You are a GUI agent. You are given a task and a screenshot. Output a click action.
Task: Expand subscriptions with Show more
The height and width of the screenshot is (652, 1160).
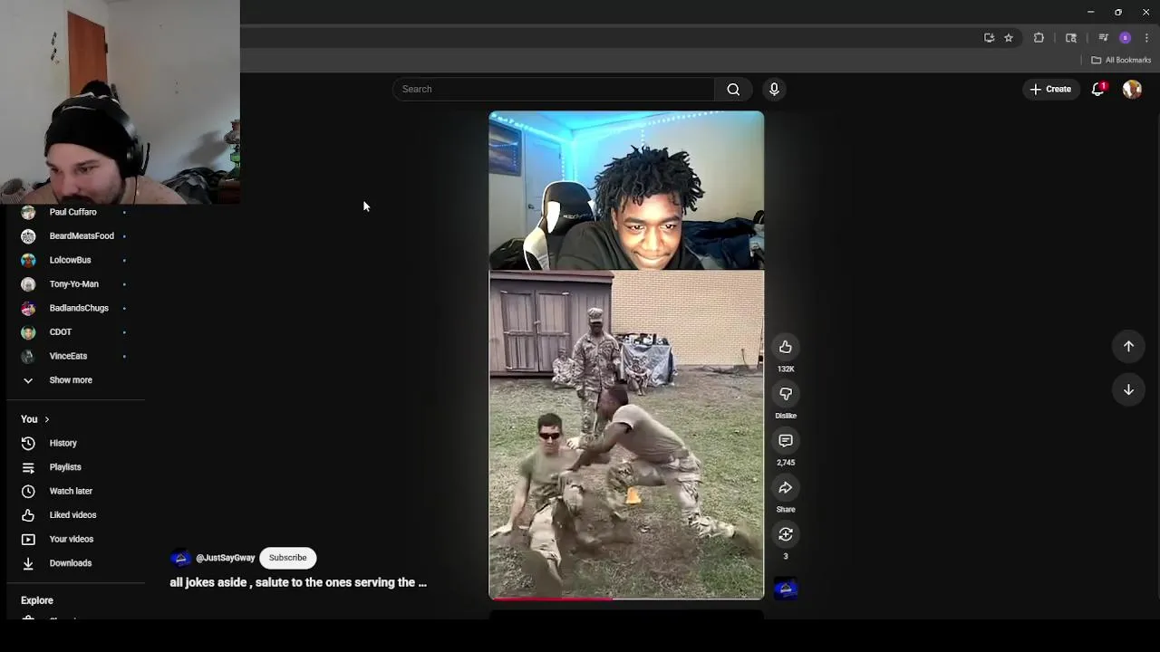coord(71,380)
